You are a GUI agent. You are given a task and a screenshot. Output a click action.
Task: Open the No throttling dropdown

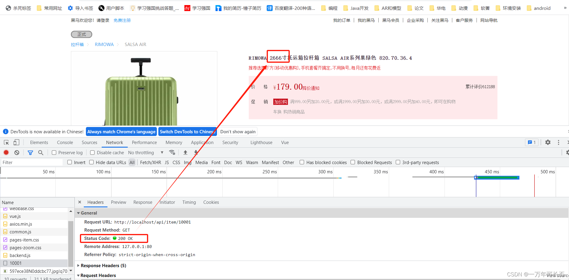click(146, 152)
